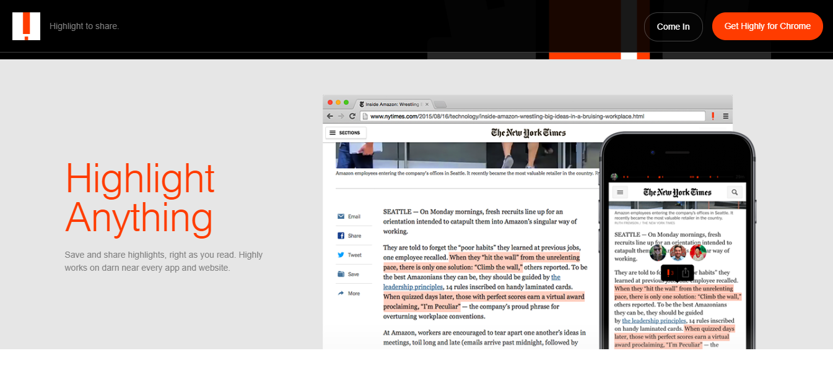This screenshot has height=382, width=833.
Task: Click the More arrow icon in the article sidebar
Action: (x=341, y=293)
